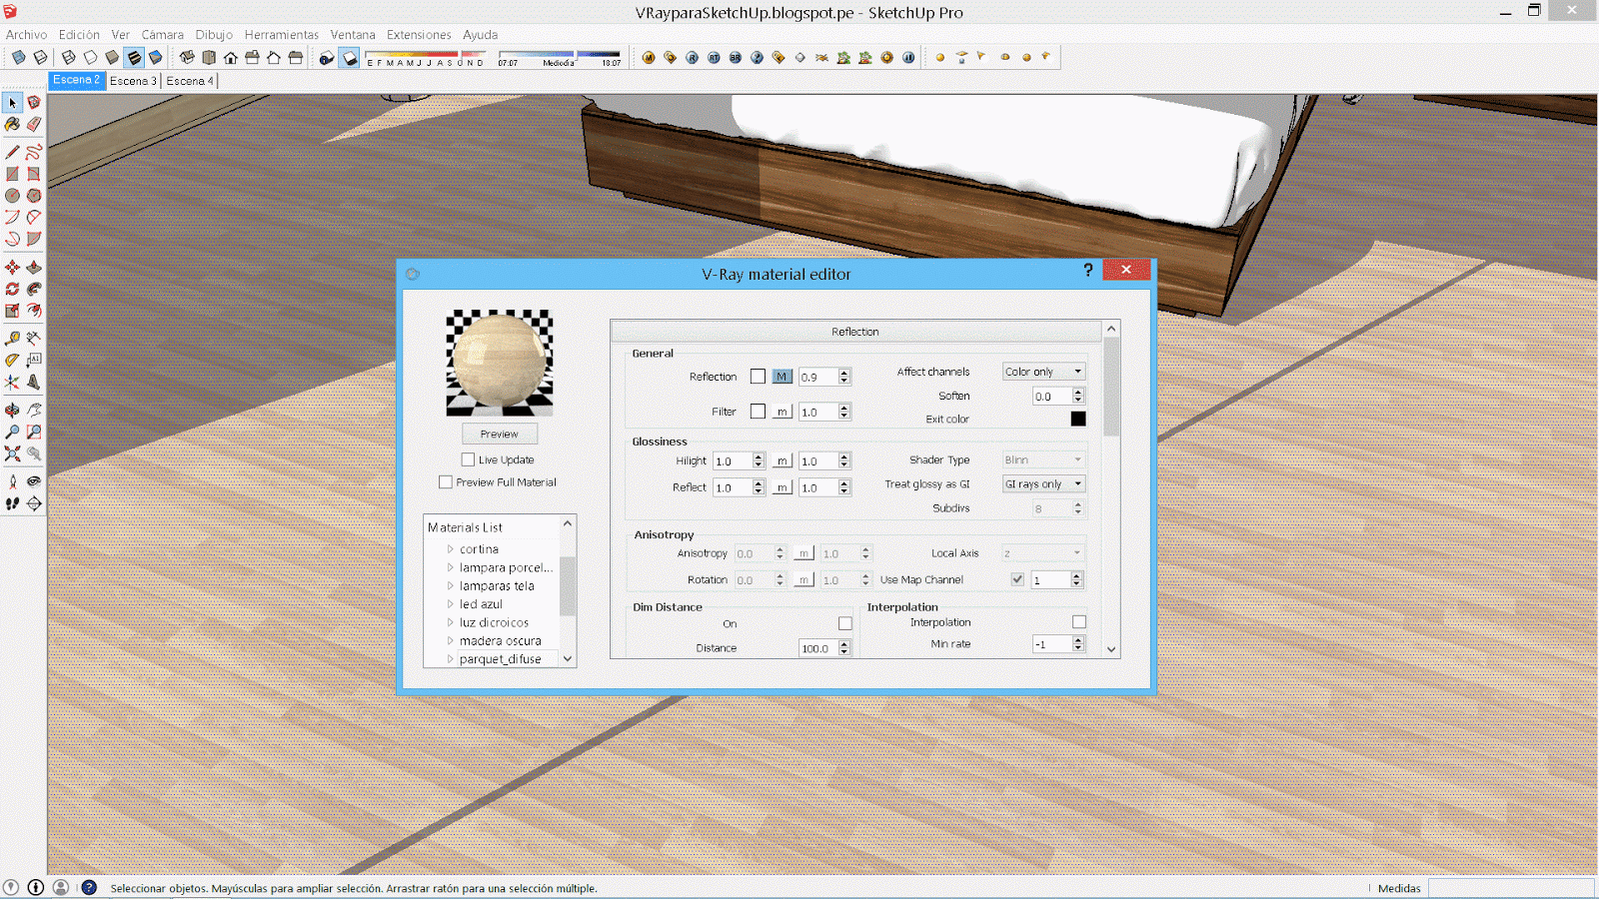Turn on Dim Distance
The width and height of the screenshot is (1599, 899).
[842, 623]
